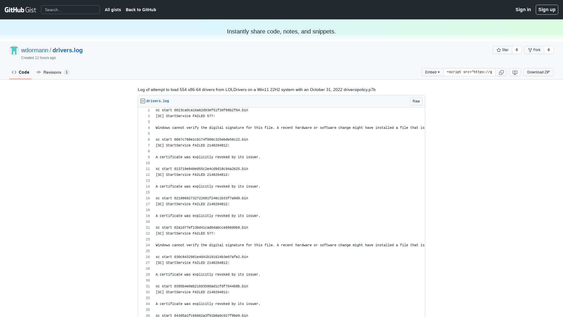563x317 pixels.
Task: Select the Revisions 1 tab
Action: [x=52, y=72]
